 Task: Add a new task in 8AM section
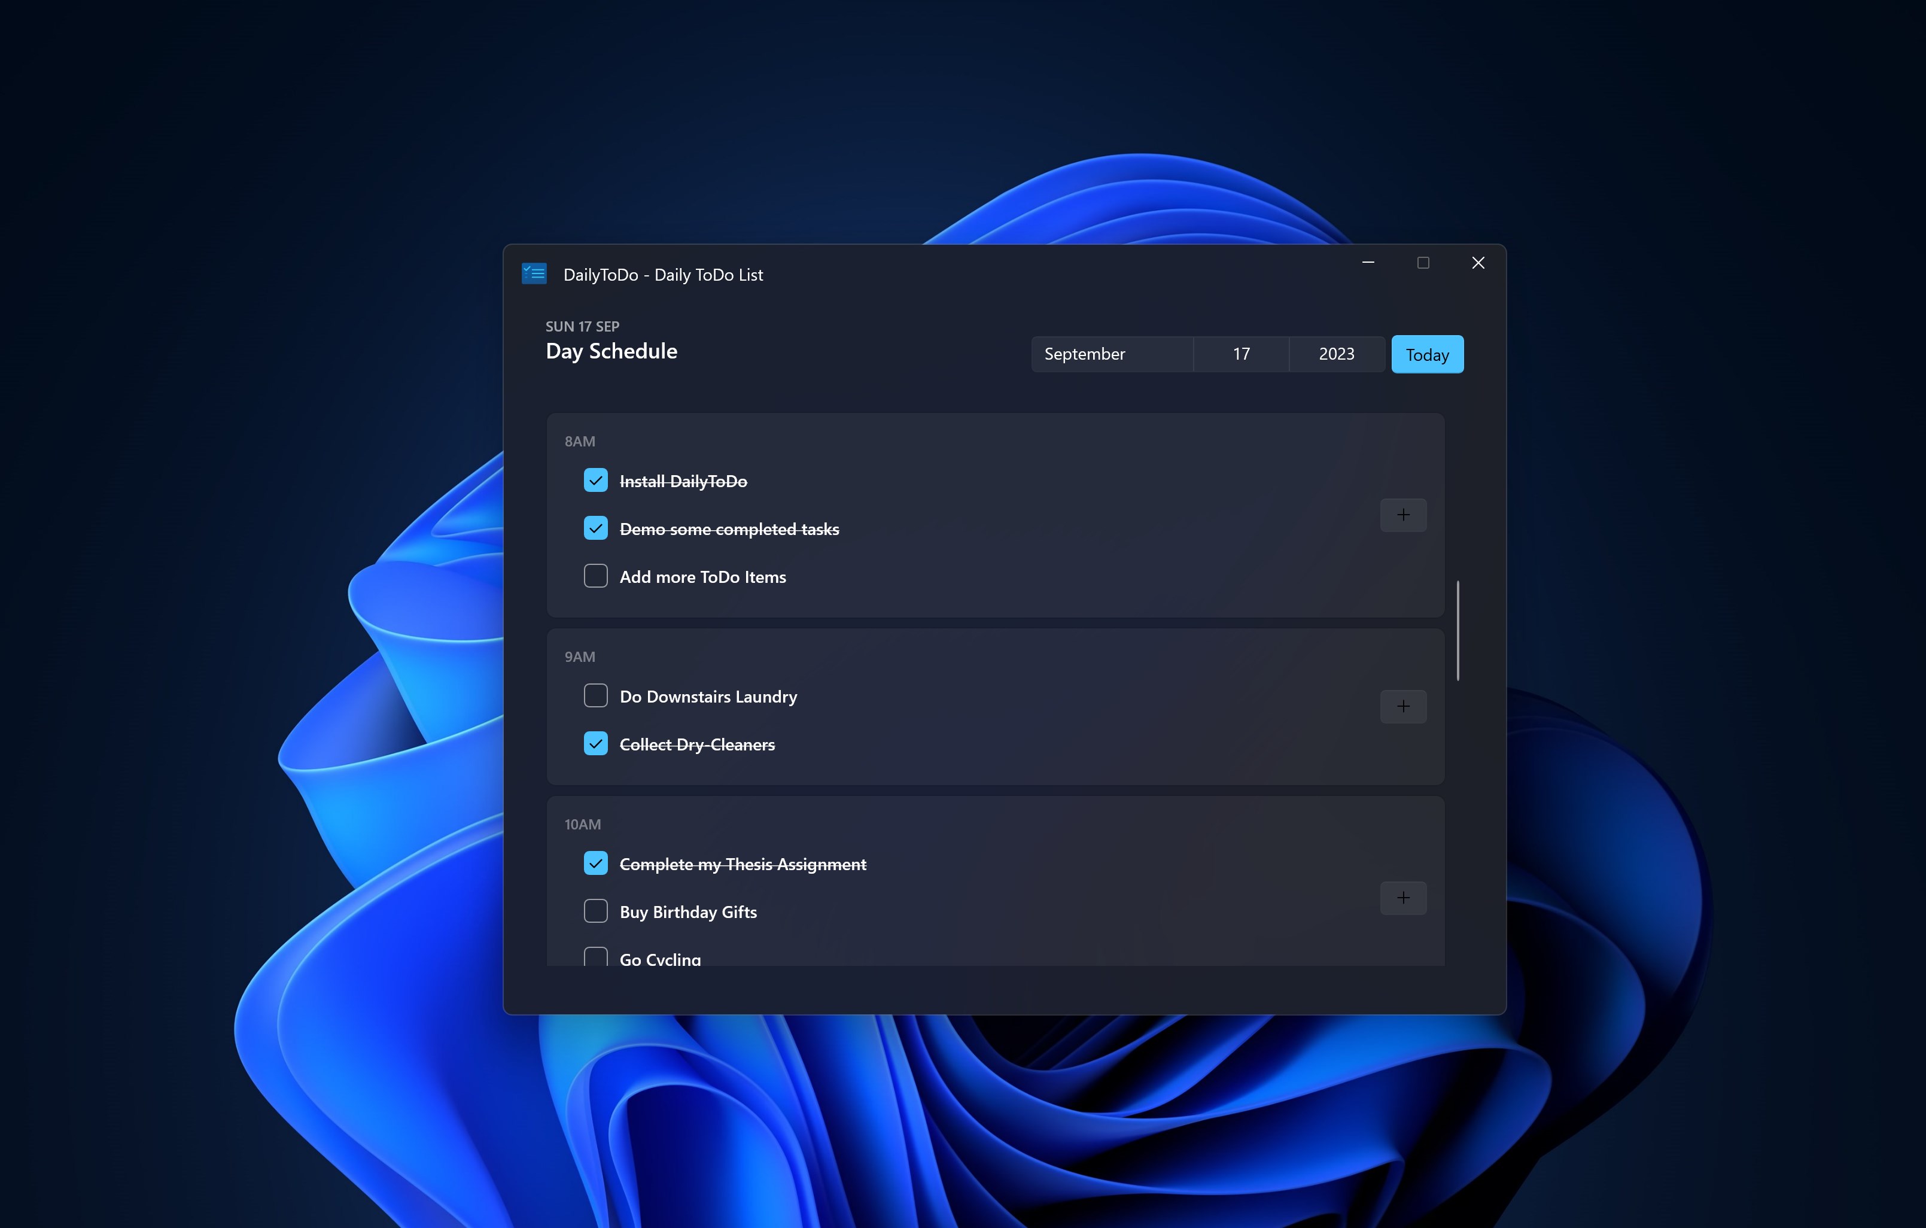(1403, 515)
